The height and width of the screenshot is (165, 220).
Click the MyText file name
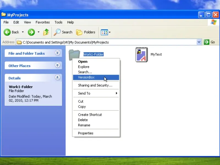pos(156,54)
